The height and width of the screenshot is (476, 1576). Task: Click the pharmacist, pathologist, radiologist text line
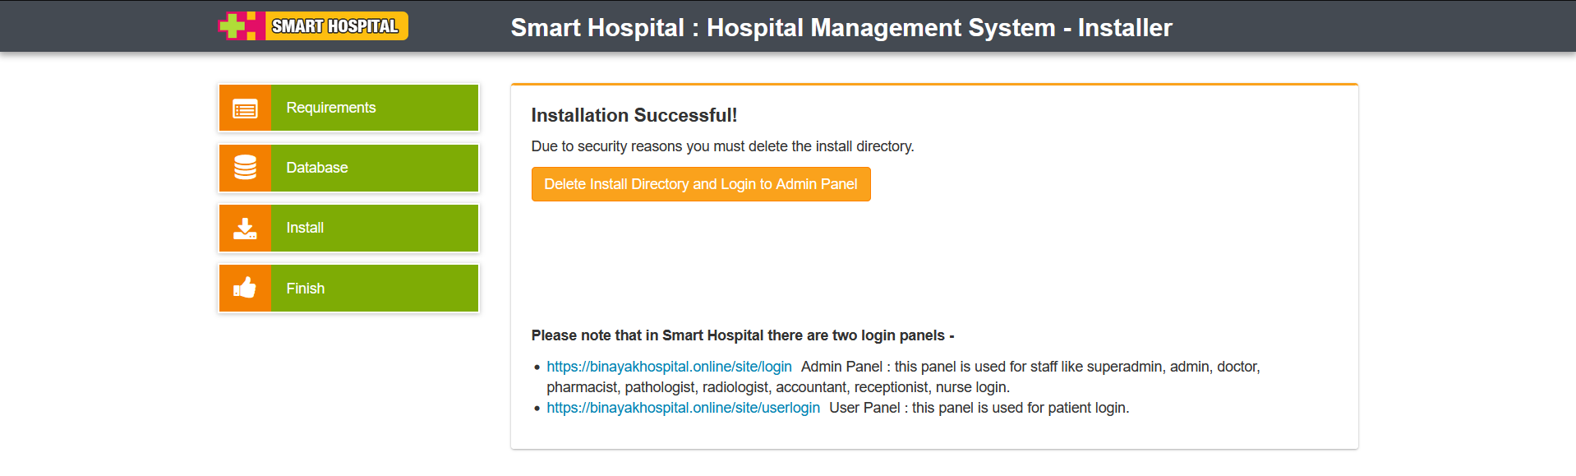[x=778, y=387]
